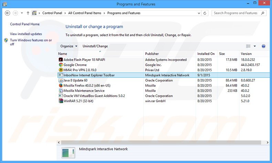
Task: Click Adobe Systems Incorporated publisher cell
Action: (166, 59)
